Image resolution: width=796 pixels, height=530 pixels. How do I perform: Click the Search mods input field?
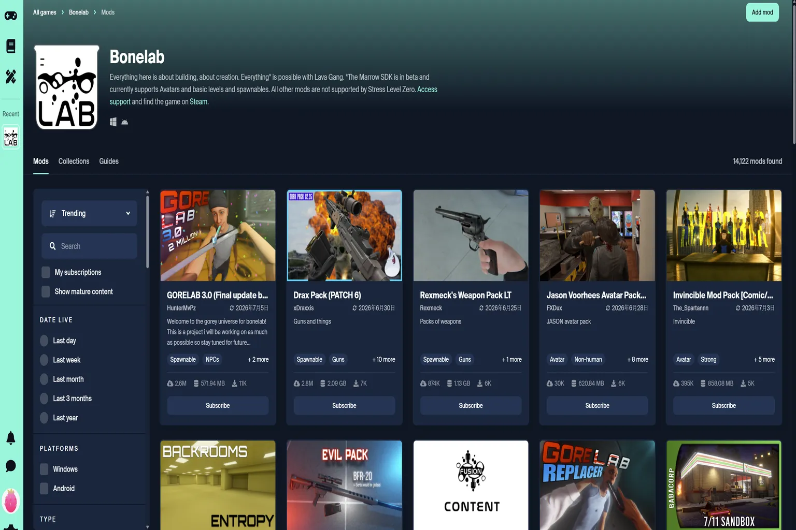[x=89, y=246]
